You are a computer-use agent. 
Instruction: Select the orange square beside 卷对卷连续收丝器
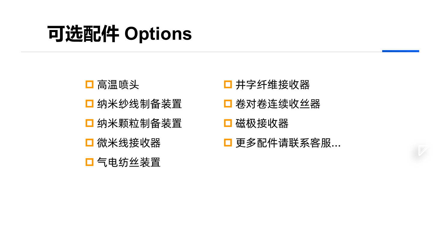(228, 104)
